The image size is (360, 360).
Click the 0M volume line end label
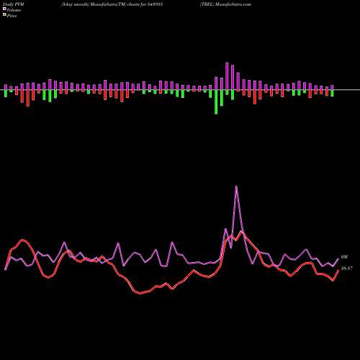coord(344,257)
